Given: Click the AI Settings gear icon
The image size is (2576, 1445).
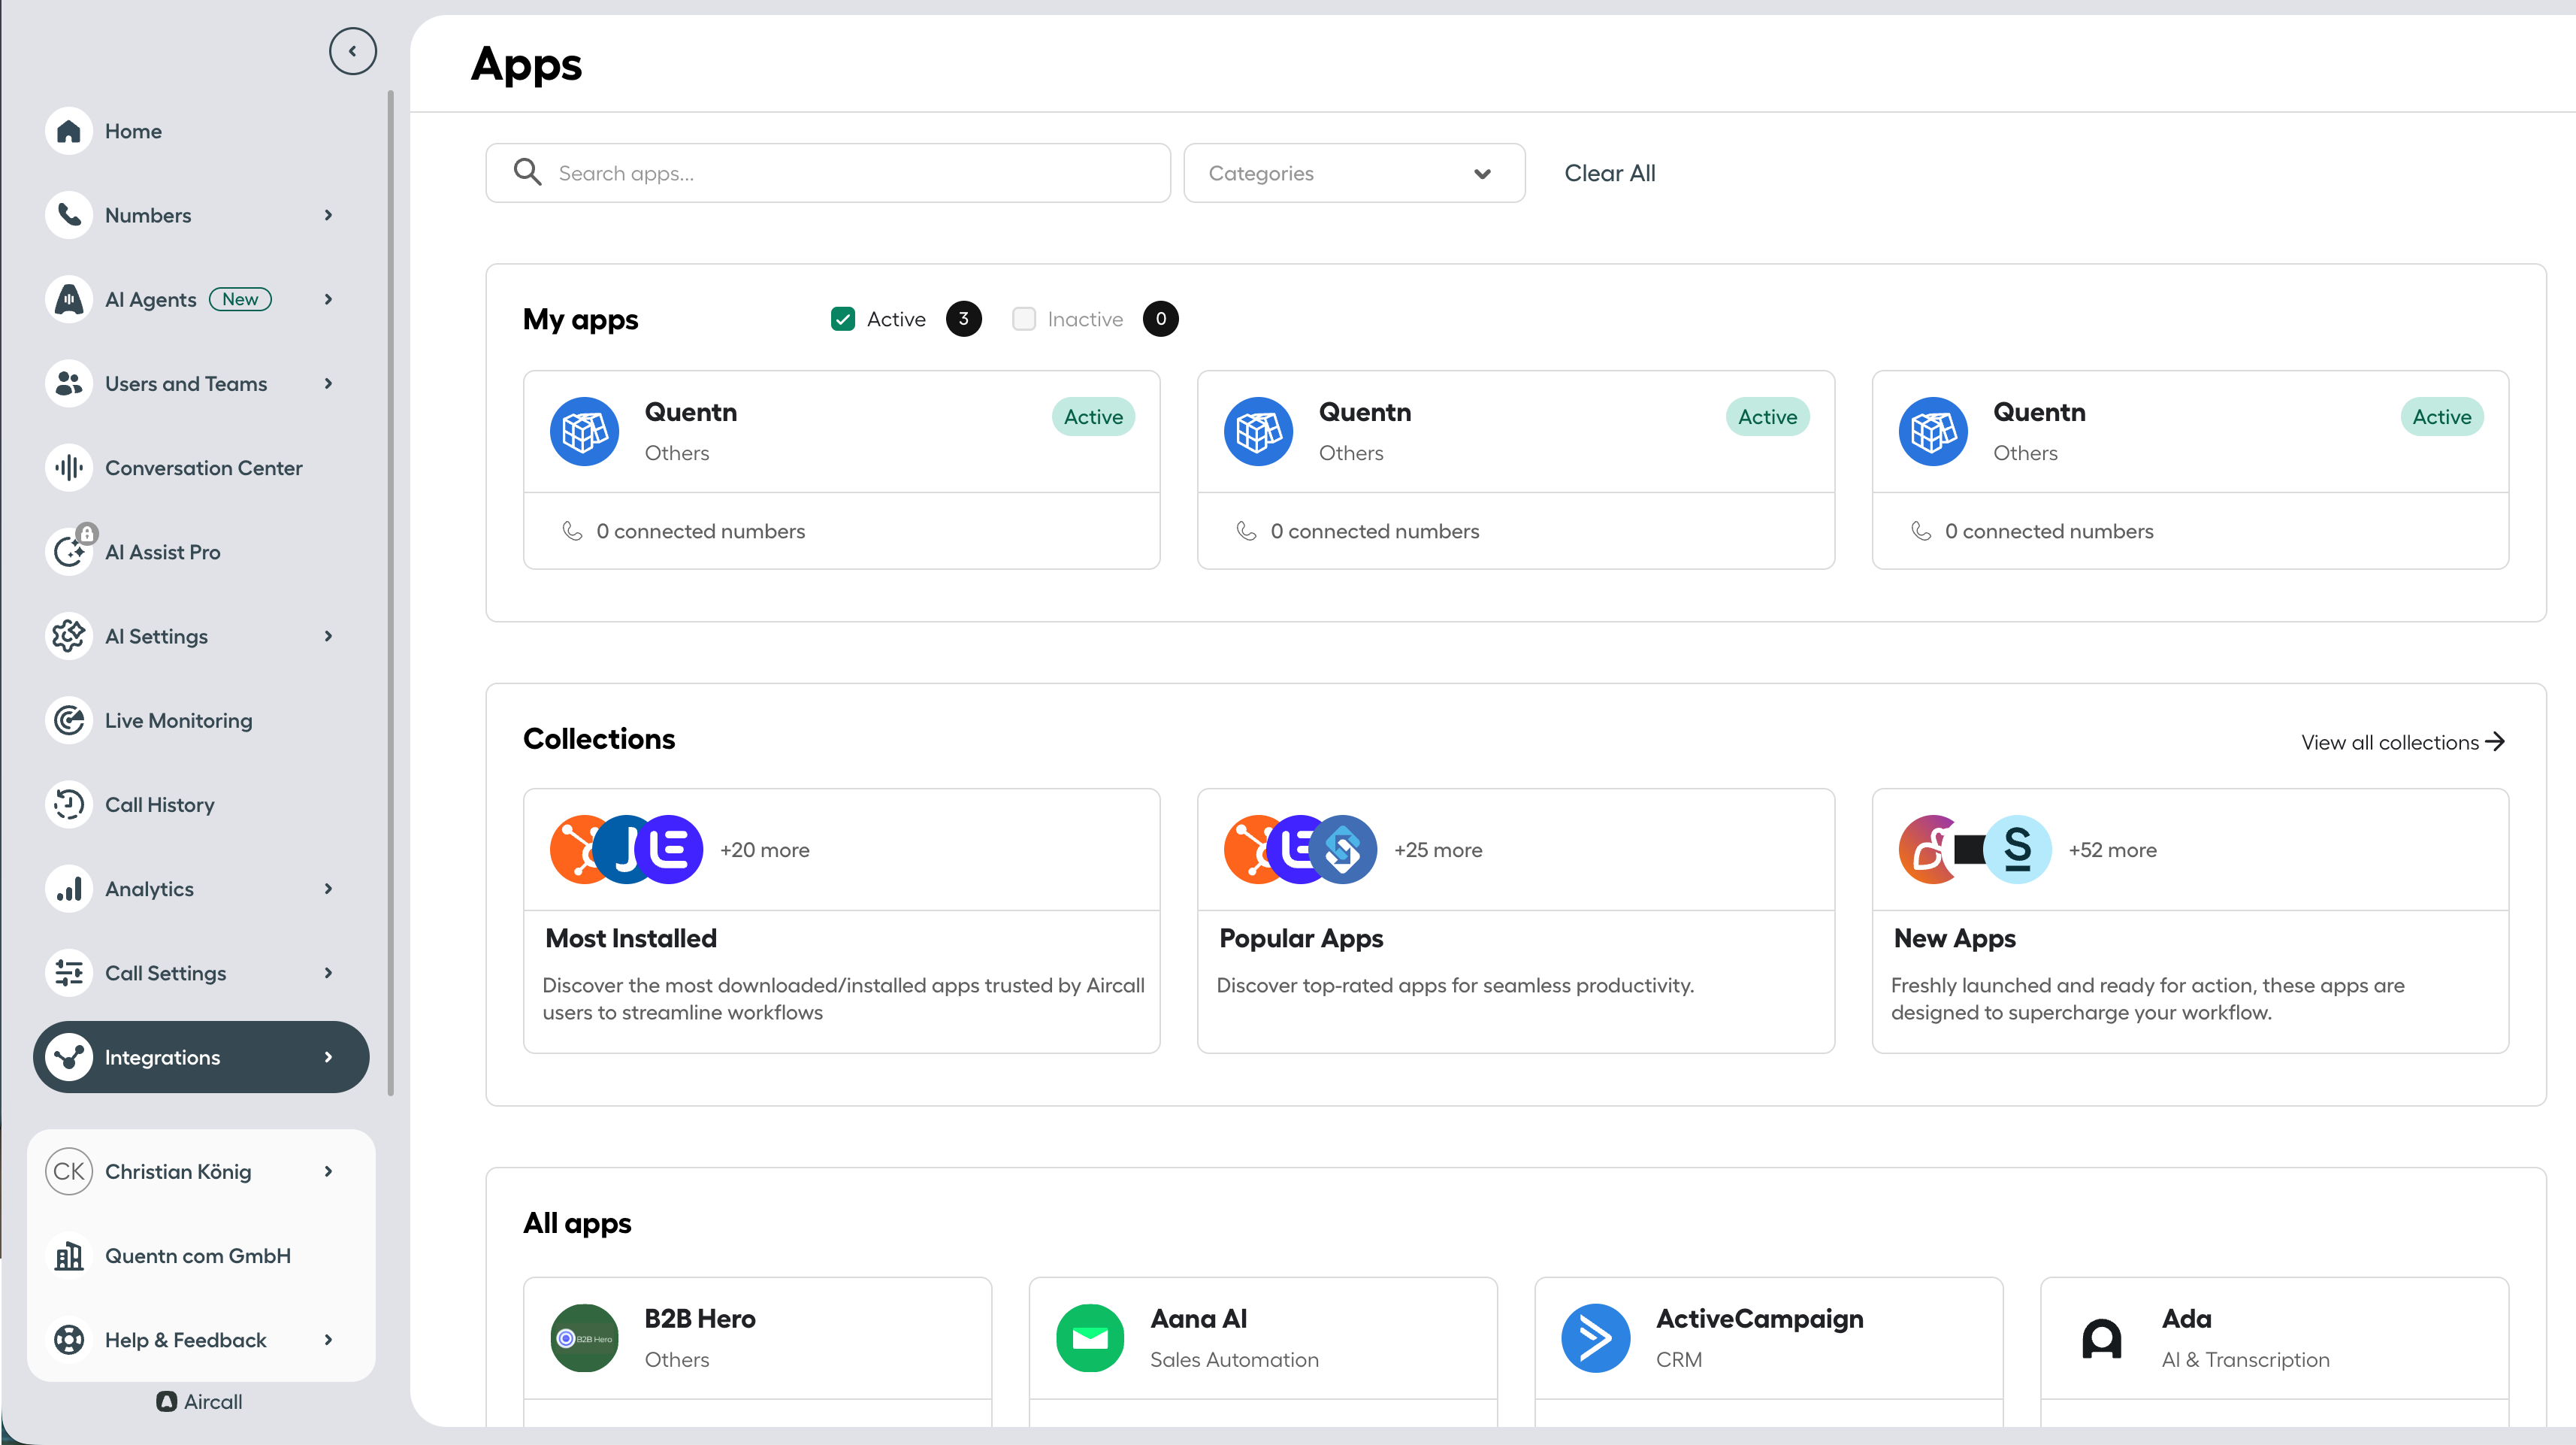Looking at the screenshot, I should pyautogui.click(x=69, y=637).
